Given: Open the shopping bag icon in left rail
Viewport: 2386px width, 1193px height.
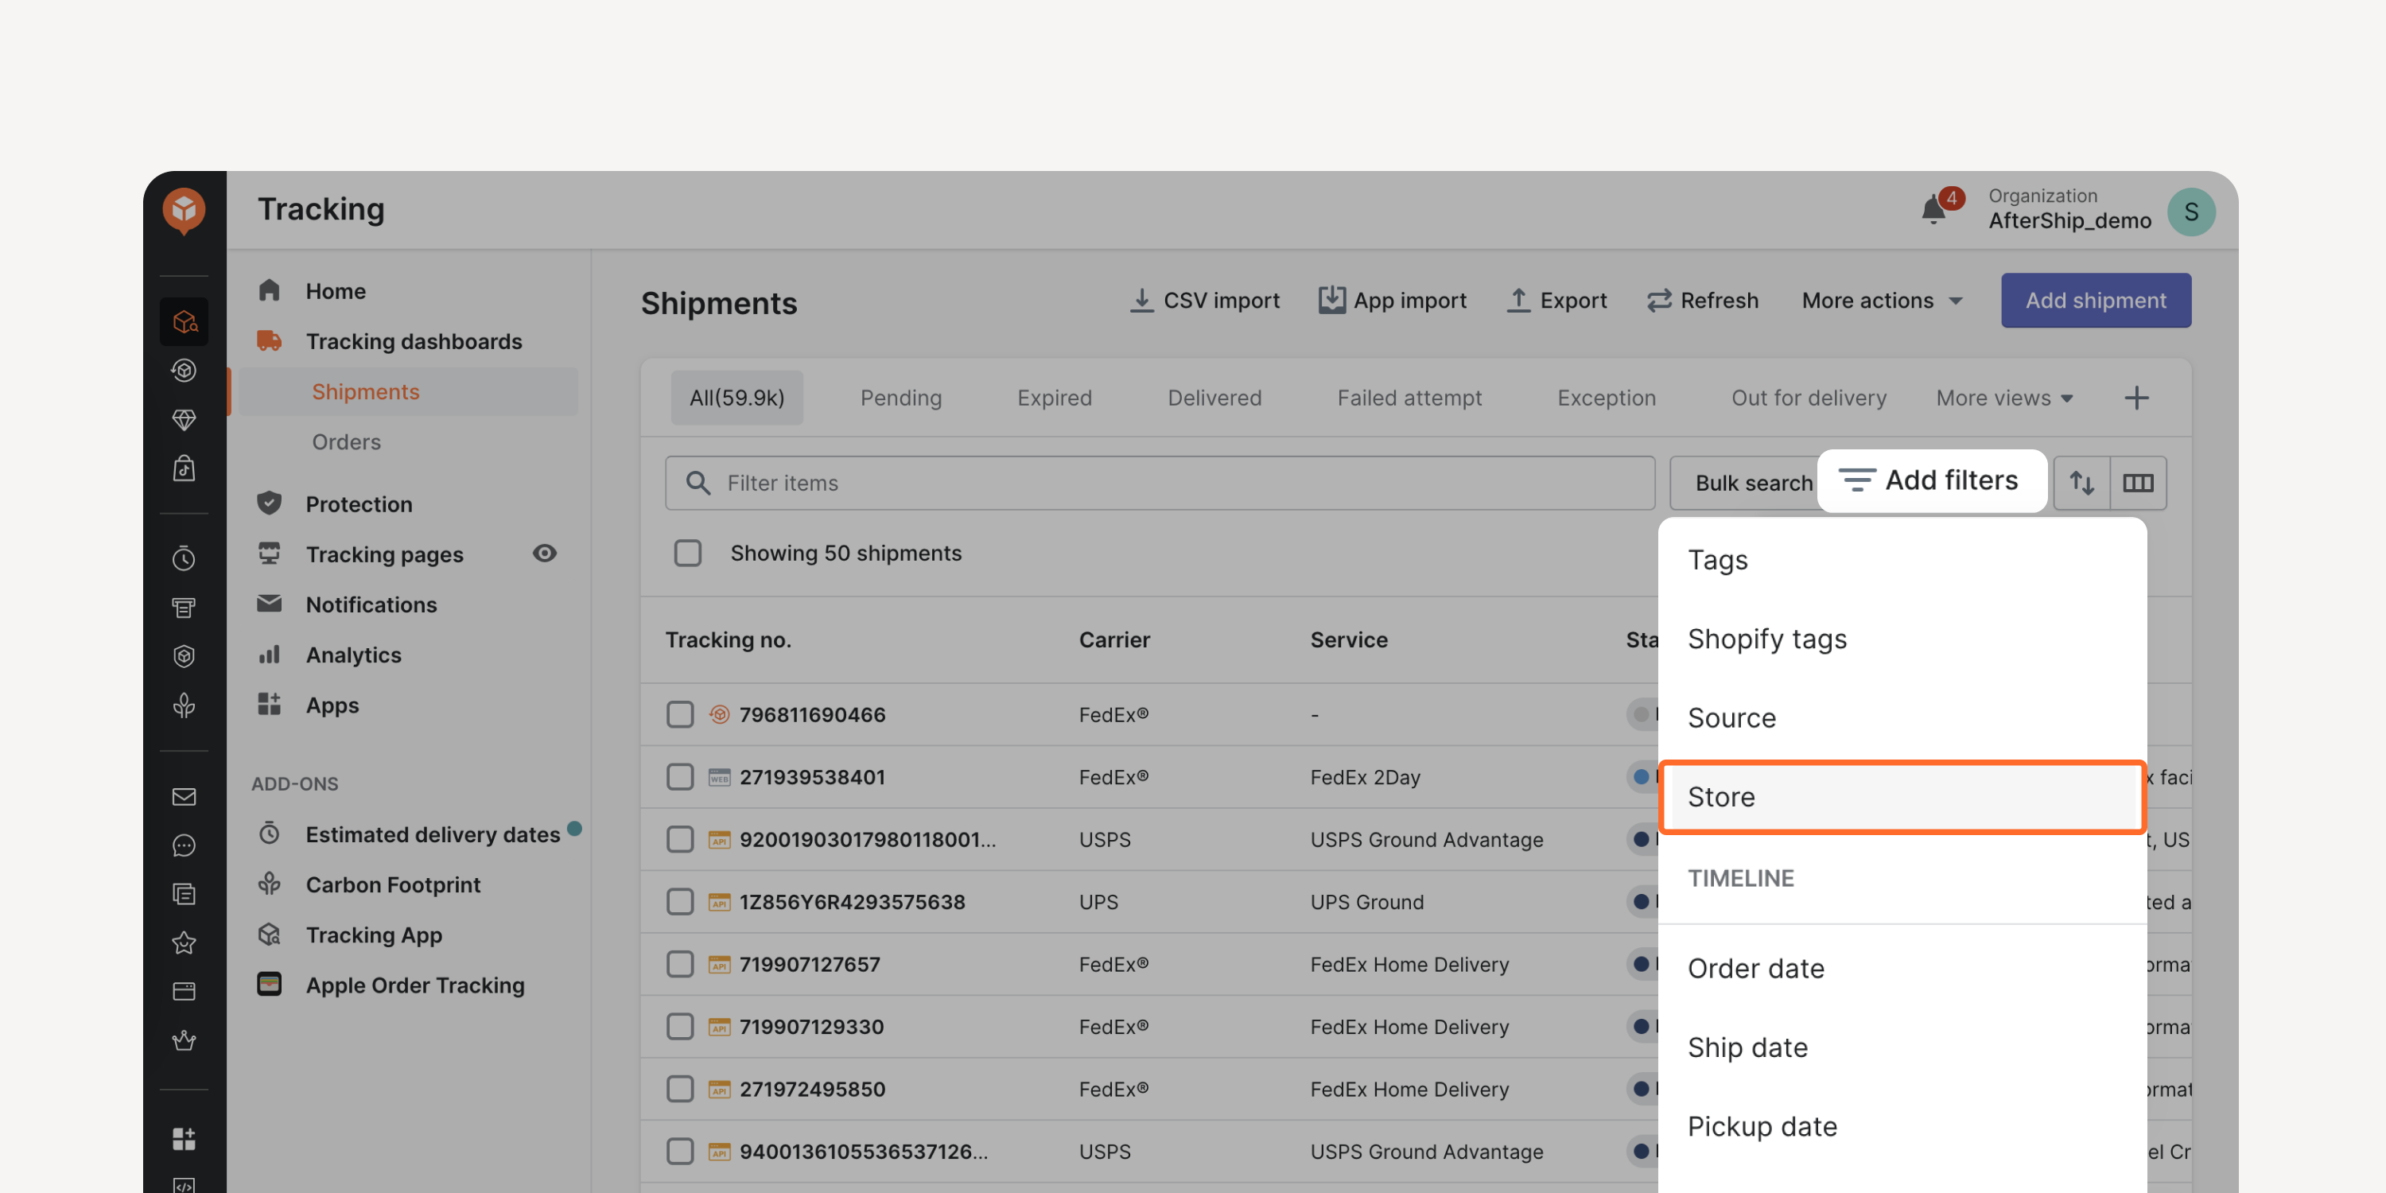Looking at the screenshot, I should 184,468.
